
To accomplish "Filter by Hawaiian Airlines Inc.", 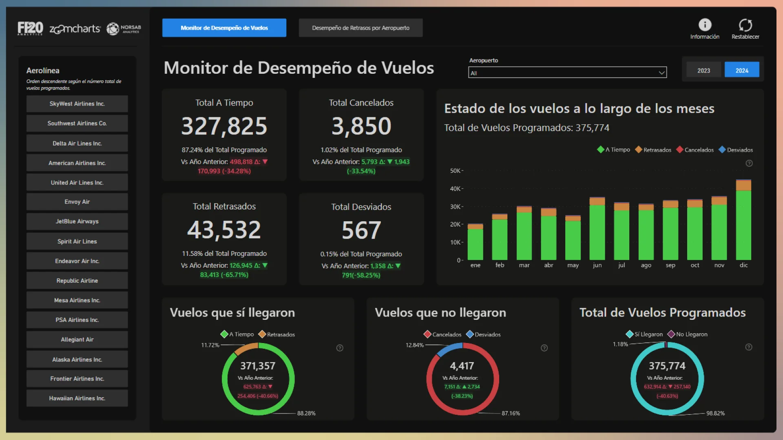I will 77,398.
